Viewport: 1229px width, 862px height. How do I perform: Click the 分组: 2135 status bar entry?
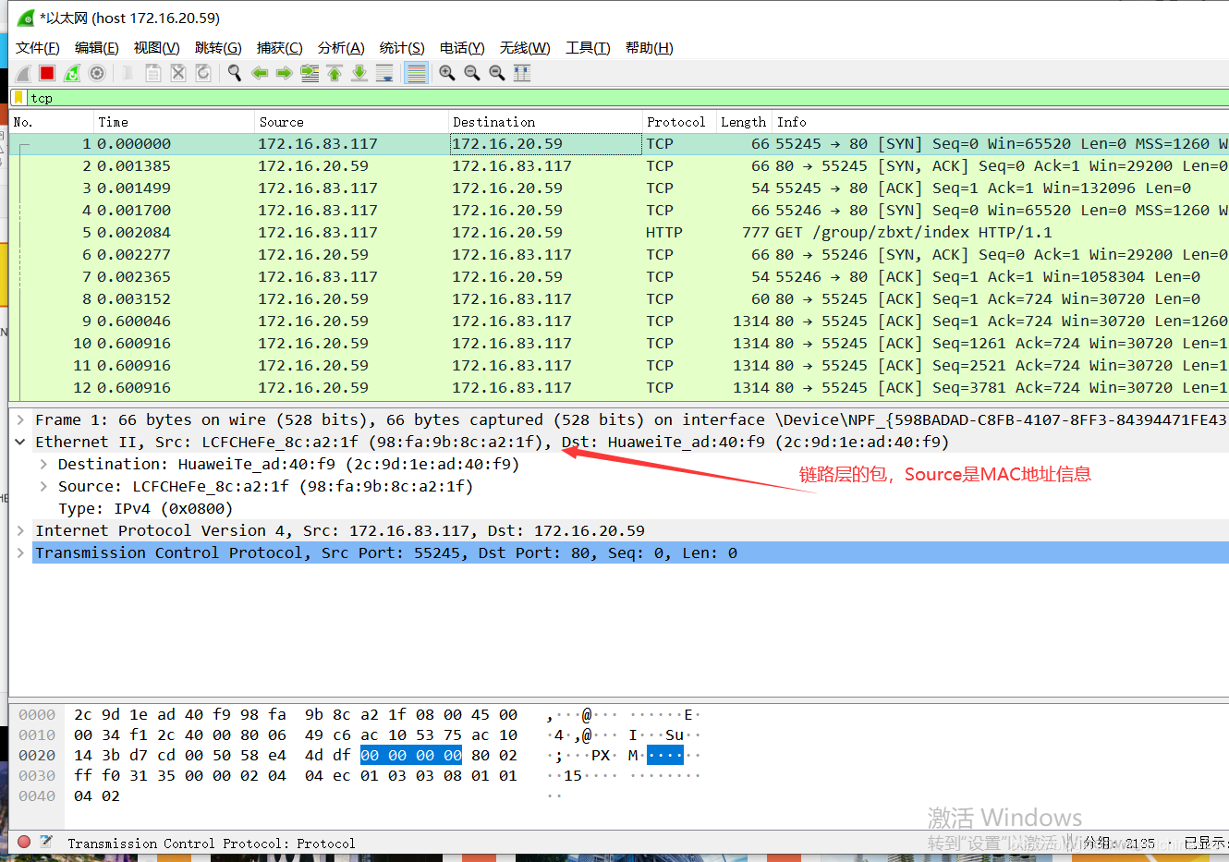(x=1119, y=843)
